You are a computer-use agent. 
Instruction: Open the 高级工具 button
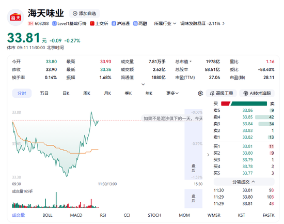pos(222,93)
